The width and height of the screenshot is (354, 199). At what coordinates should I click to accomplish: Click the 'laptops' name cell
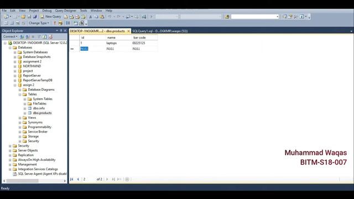coord(118,43)
